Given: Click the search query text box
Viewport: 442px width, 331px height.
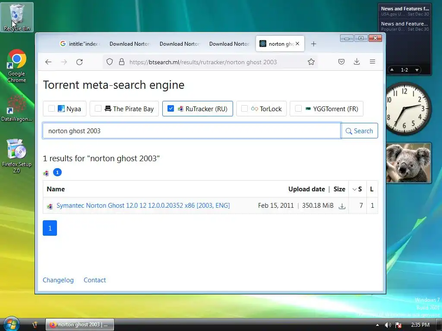Looking at the screenshot, I should pos(192,131).
